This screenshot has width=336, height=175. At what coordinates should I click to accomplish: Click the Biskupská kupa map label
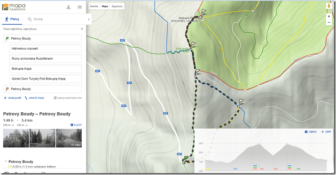183,50
